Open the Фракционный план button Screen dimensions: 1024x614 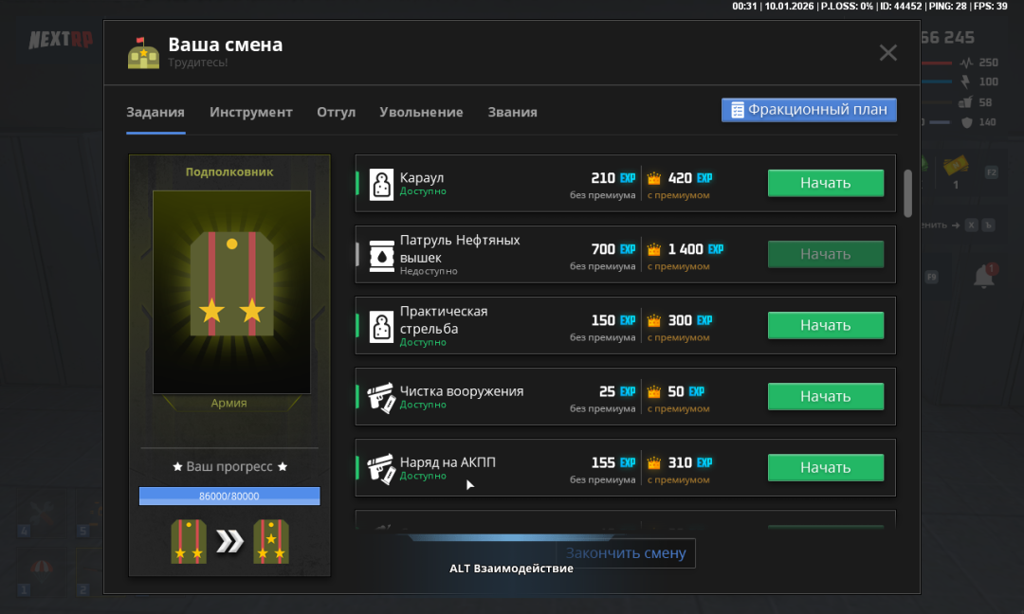point(809,110)
